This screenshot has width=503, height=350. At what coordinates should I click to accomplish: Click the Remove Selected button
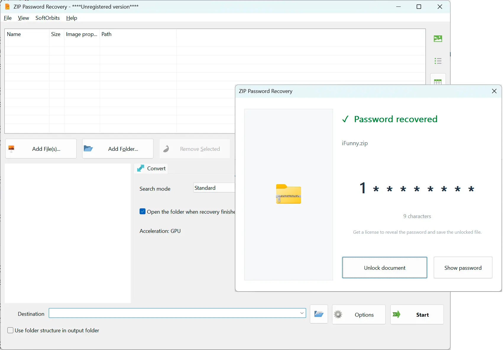pyautogui.click(x=195, y=149)
